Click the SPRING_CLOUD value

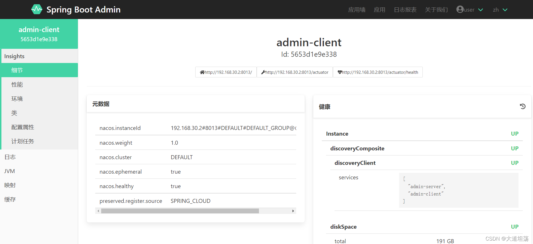coord(190,201)
